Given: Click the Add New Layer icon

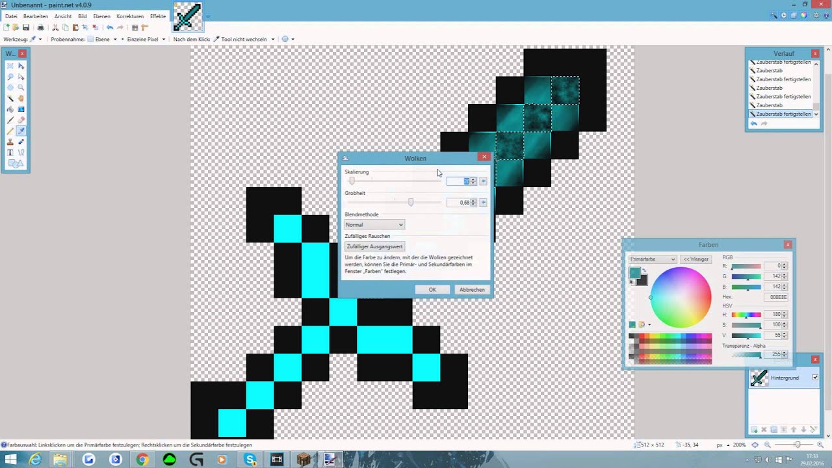Looking at the screenshot, I should 754,430.
